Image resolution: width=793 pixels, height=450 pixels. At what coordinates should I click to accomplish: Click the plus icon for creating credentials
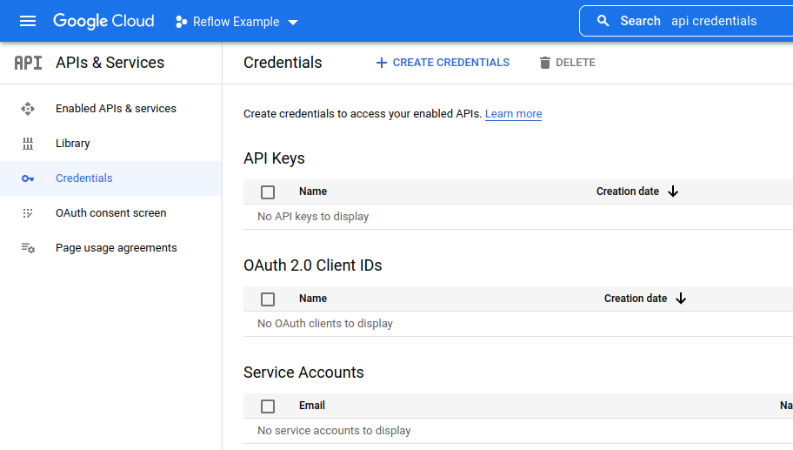click(x=382, y=63)
